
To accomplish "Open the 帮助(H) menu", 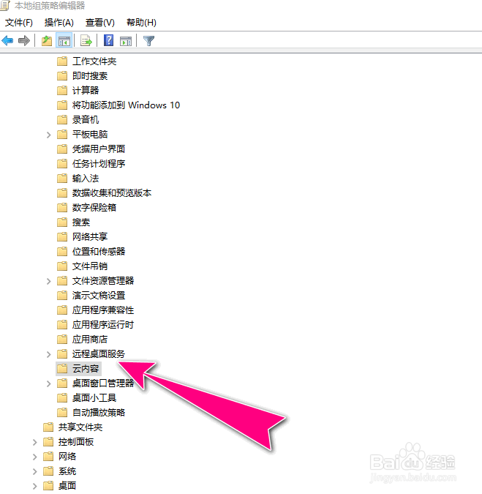I will pyautogui.click(x=141, y=23).
